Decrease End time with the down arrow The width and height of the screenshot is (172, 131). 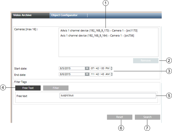point(112,75)
